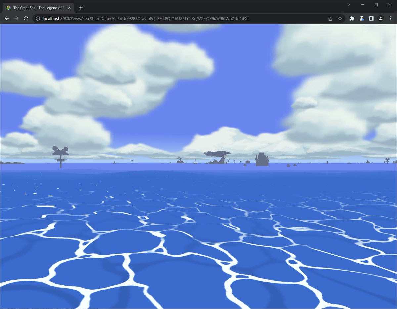This screenshot has width=397, height=309.
Task: Close The Great Sea tab
Action: click(x=69, y=8)
